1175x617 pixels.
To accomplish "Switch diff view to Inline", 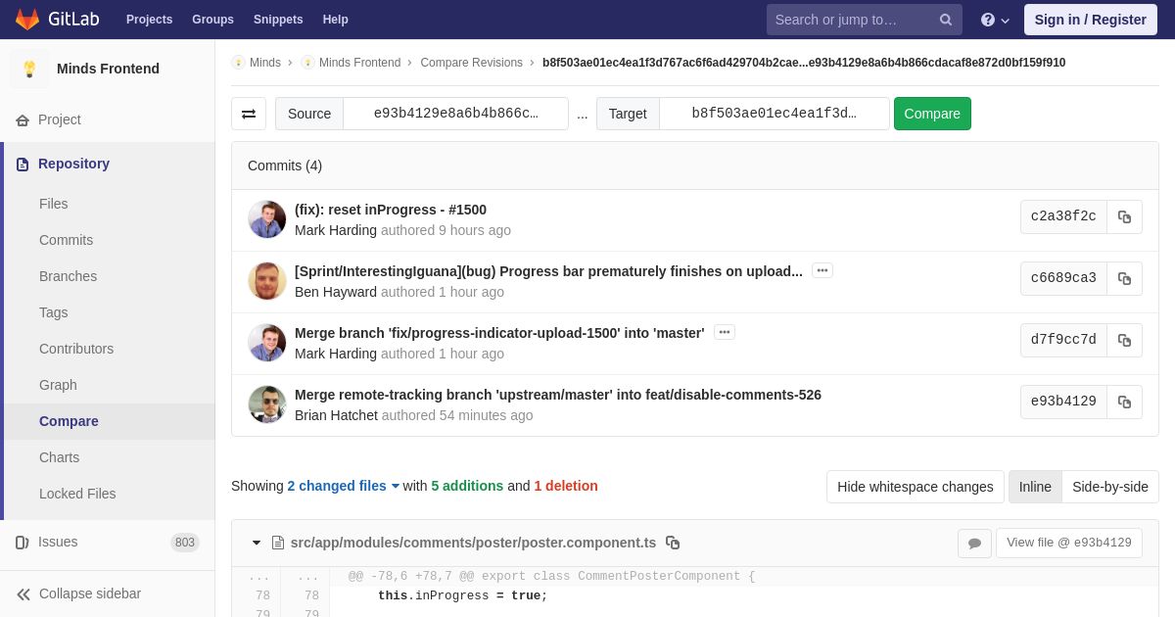I will (1035, 487).
